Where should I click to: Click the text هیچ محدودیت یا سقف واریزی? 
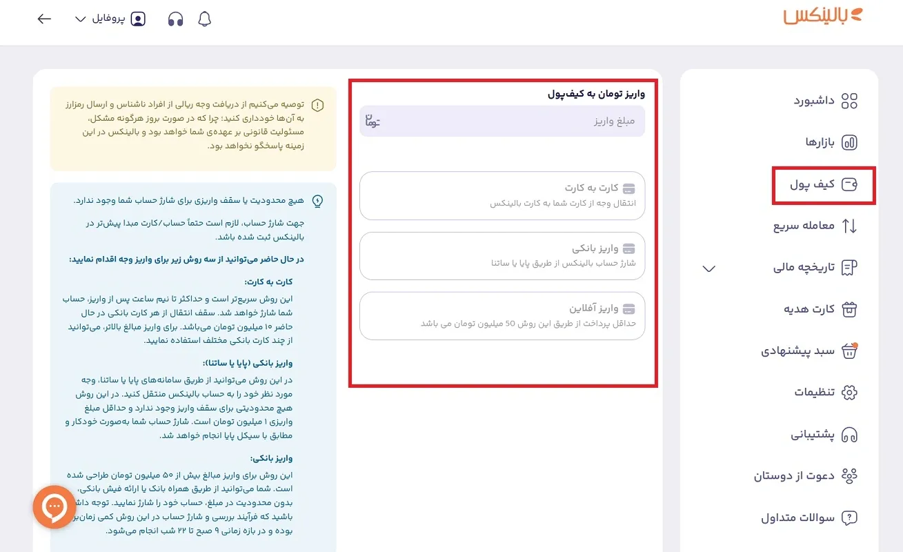point(189,201)
